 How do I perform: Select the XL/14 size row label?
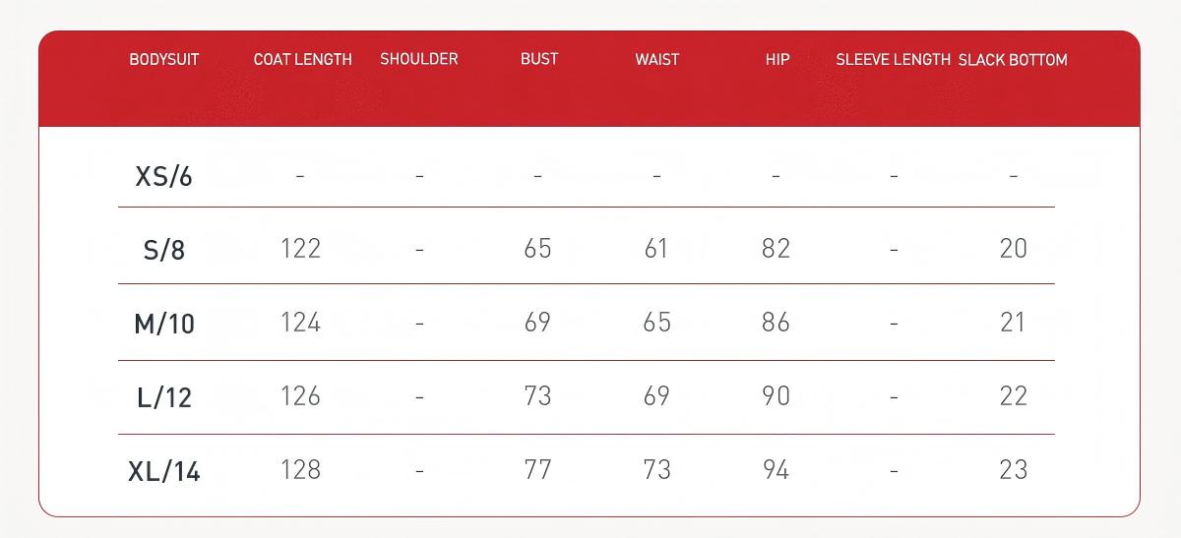tap(164, 472)
